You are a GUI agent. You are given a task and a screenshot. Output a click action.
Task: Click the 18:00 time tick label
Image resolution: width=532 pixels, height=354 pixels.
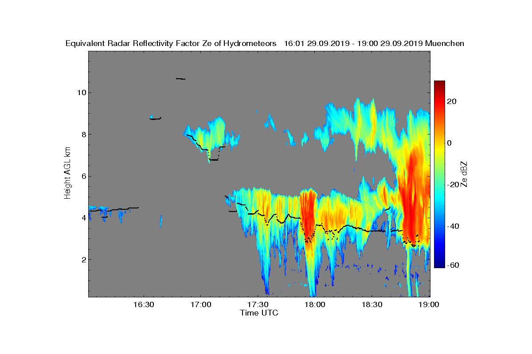tap(315, 305)
